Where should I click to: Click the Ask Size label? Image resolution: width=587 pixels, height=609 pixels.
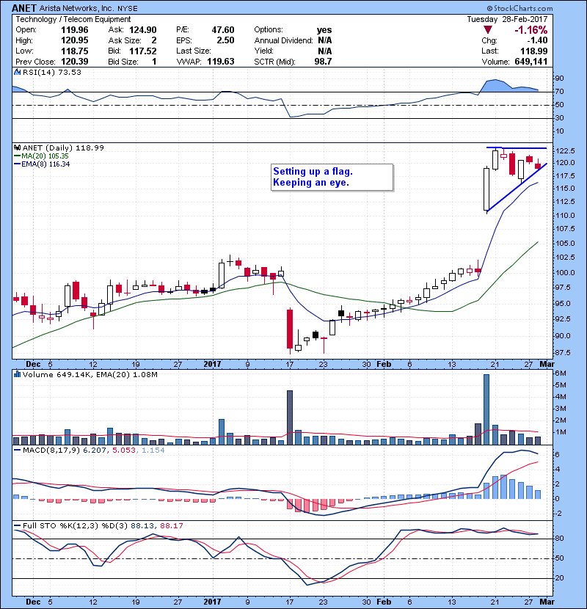click(x=125, y=40)
